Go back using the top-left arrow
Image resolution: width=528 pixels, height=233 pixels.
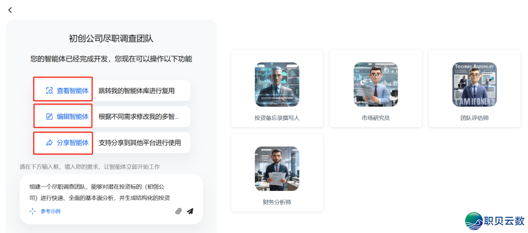point(10,10)
